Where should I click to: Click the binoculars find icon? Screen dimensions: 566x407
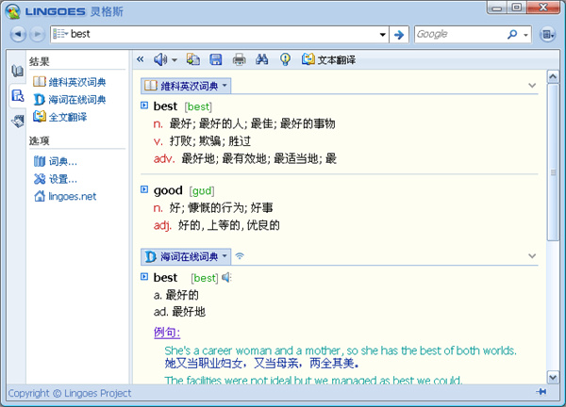tap(263, 59)
